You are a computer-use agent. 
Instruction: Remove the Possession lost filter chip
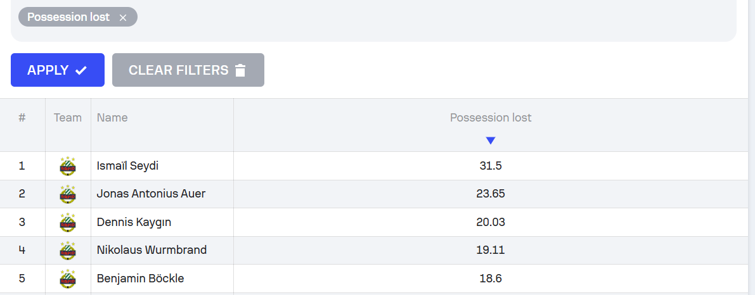pos(123,18)
